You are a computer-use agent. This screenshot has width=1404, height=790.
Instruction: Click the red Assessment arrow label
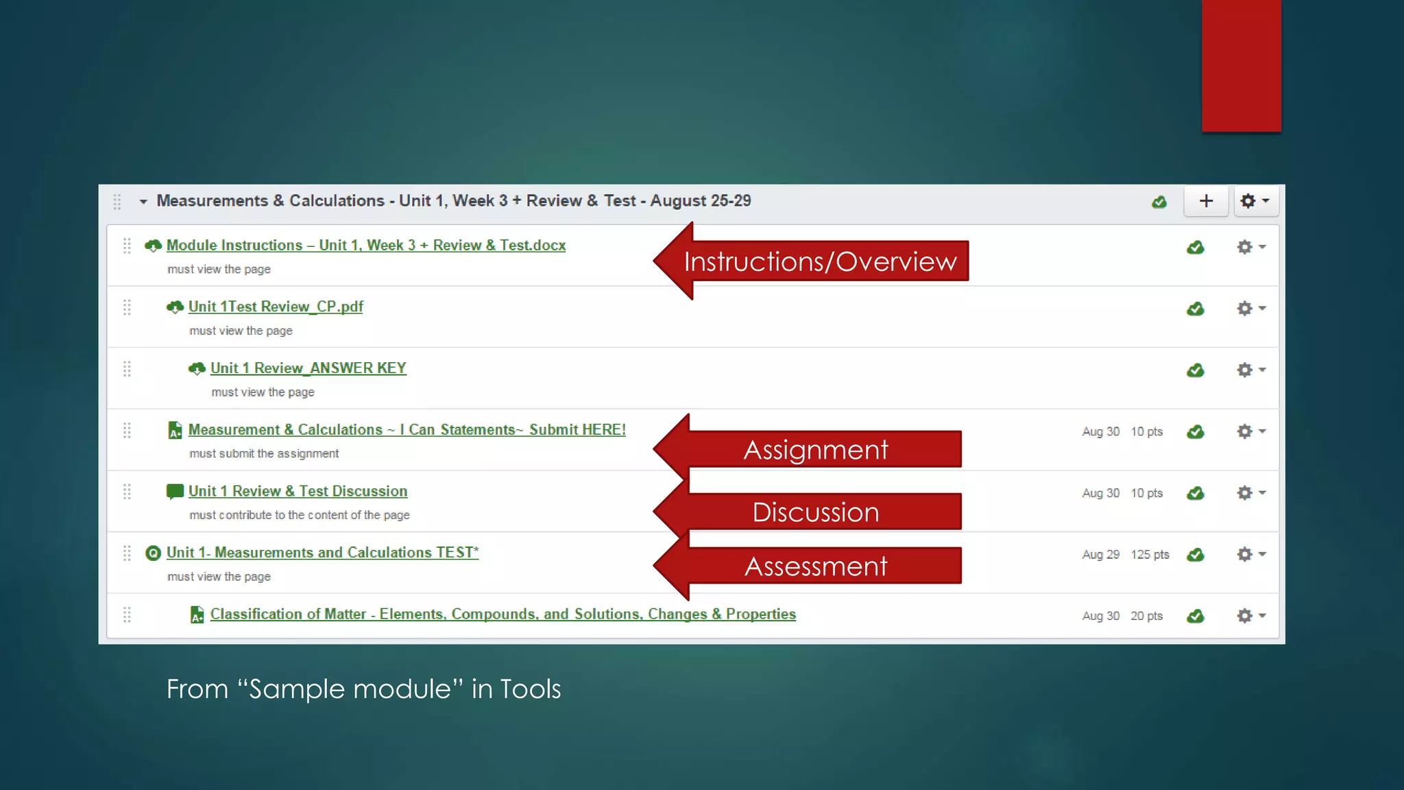(816, 566)
